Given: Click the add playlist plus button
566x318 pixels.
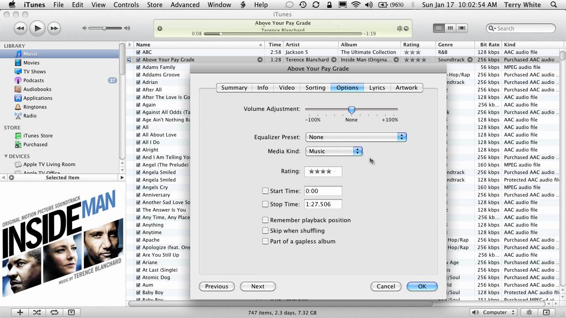Looking at the screenshot, I should click(x=20, y=312).
